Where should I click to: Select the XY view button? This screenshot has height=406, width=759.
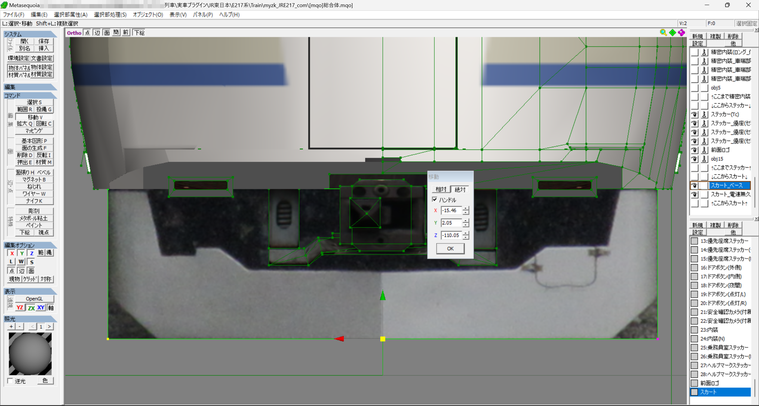[x=41, y=308]
